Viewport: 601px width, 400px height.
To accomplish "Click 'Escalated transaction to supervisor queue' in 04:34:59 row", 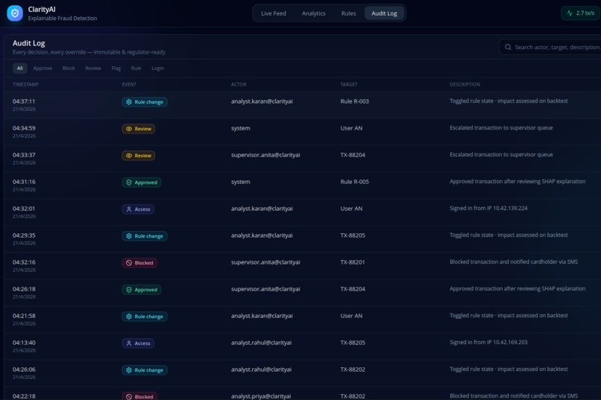I will coord(501,128).
